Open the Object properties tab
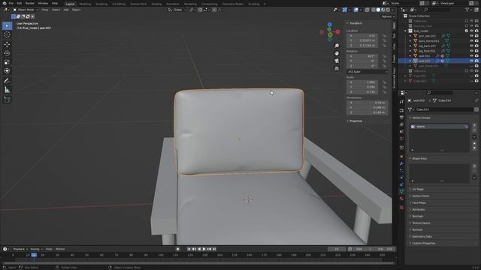481x270 pixels. click(x=401, y=156)
